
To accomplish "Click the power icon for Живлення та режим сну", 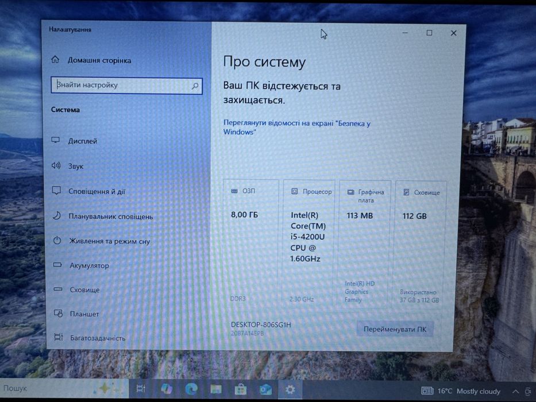I will 57,240.
